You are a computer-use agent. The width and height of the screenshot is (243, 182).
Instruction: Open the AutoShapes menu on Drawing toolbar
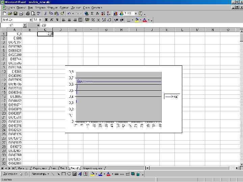pos(40,174)
